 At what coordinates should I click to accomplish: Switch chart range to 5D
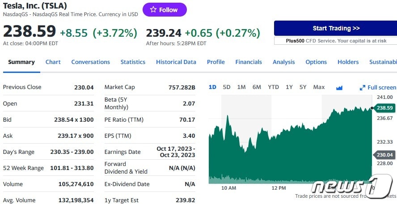(x=227, y=87)
